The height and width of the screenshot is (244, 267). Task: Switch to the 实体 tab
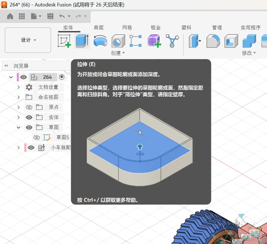coord(68,28)
